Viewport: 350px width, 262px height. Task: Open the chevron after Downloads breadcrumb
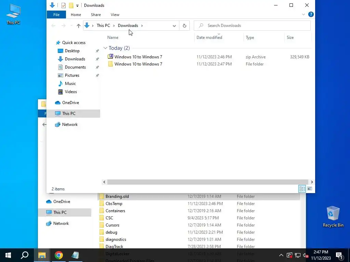142,26
